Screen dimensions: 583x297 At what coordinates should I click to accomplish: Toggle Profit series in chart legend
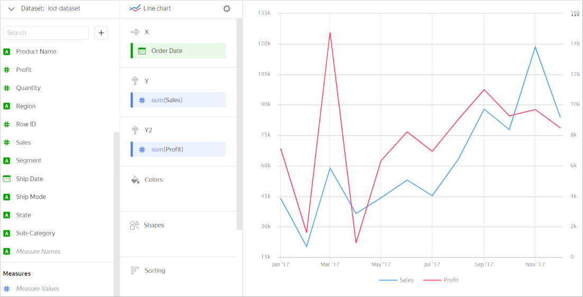tap(441, 280)
